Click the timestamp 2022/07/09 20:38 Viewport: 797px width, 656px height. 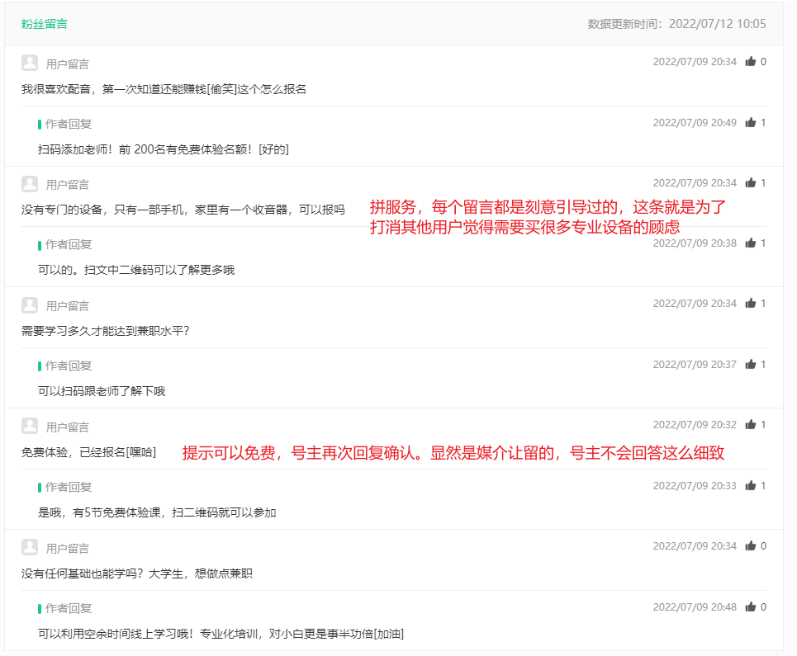coord(695,243)
